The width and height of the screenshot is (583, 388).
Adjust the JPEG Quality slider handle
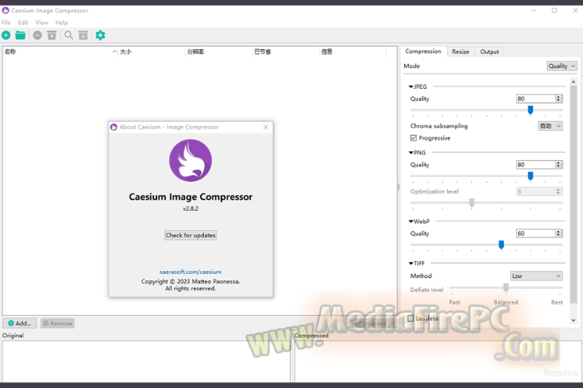tap(530, 110)
